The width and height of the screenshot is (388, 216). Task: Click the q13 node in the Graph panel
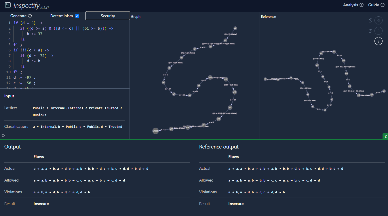235,92
